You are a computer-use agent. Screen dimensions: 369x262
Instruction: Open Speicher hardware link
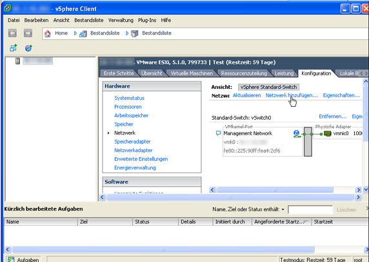pyautogui.click(x=124, y=124)
